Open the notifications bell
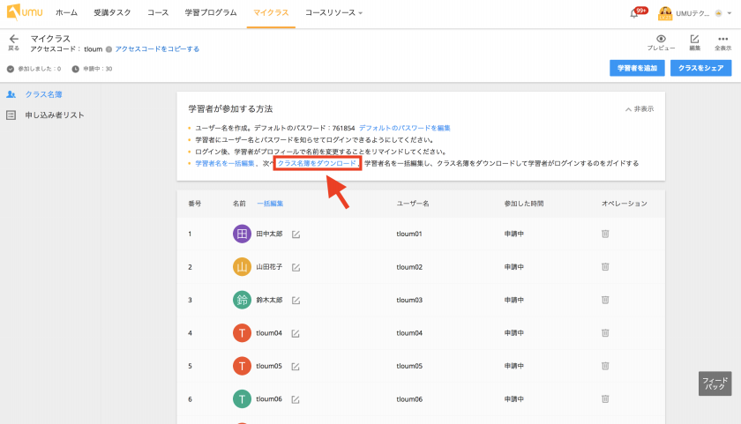Screen dimensions: 741x424 click(x=634, y=14)
